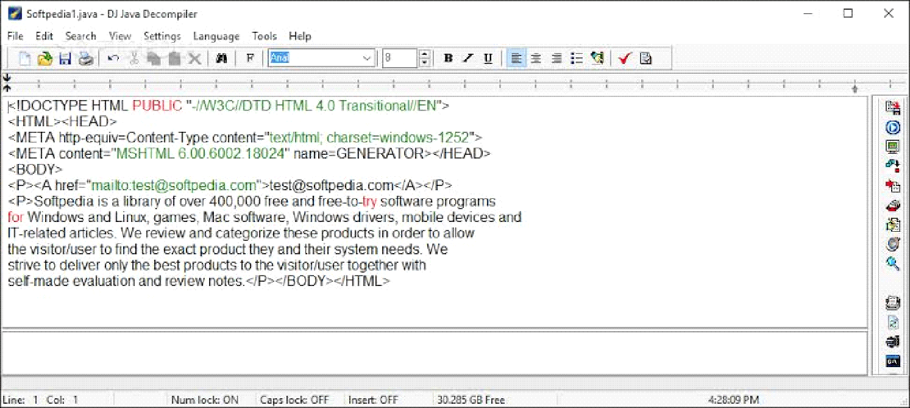Print with the toolbar printer icon
The image size is (910, 408).
pos(86,59)
